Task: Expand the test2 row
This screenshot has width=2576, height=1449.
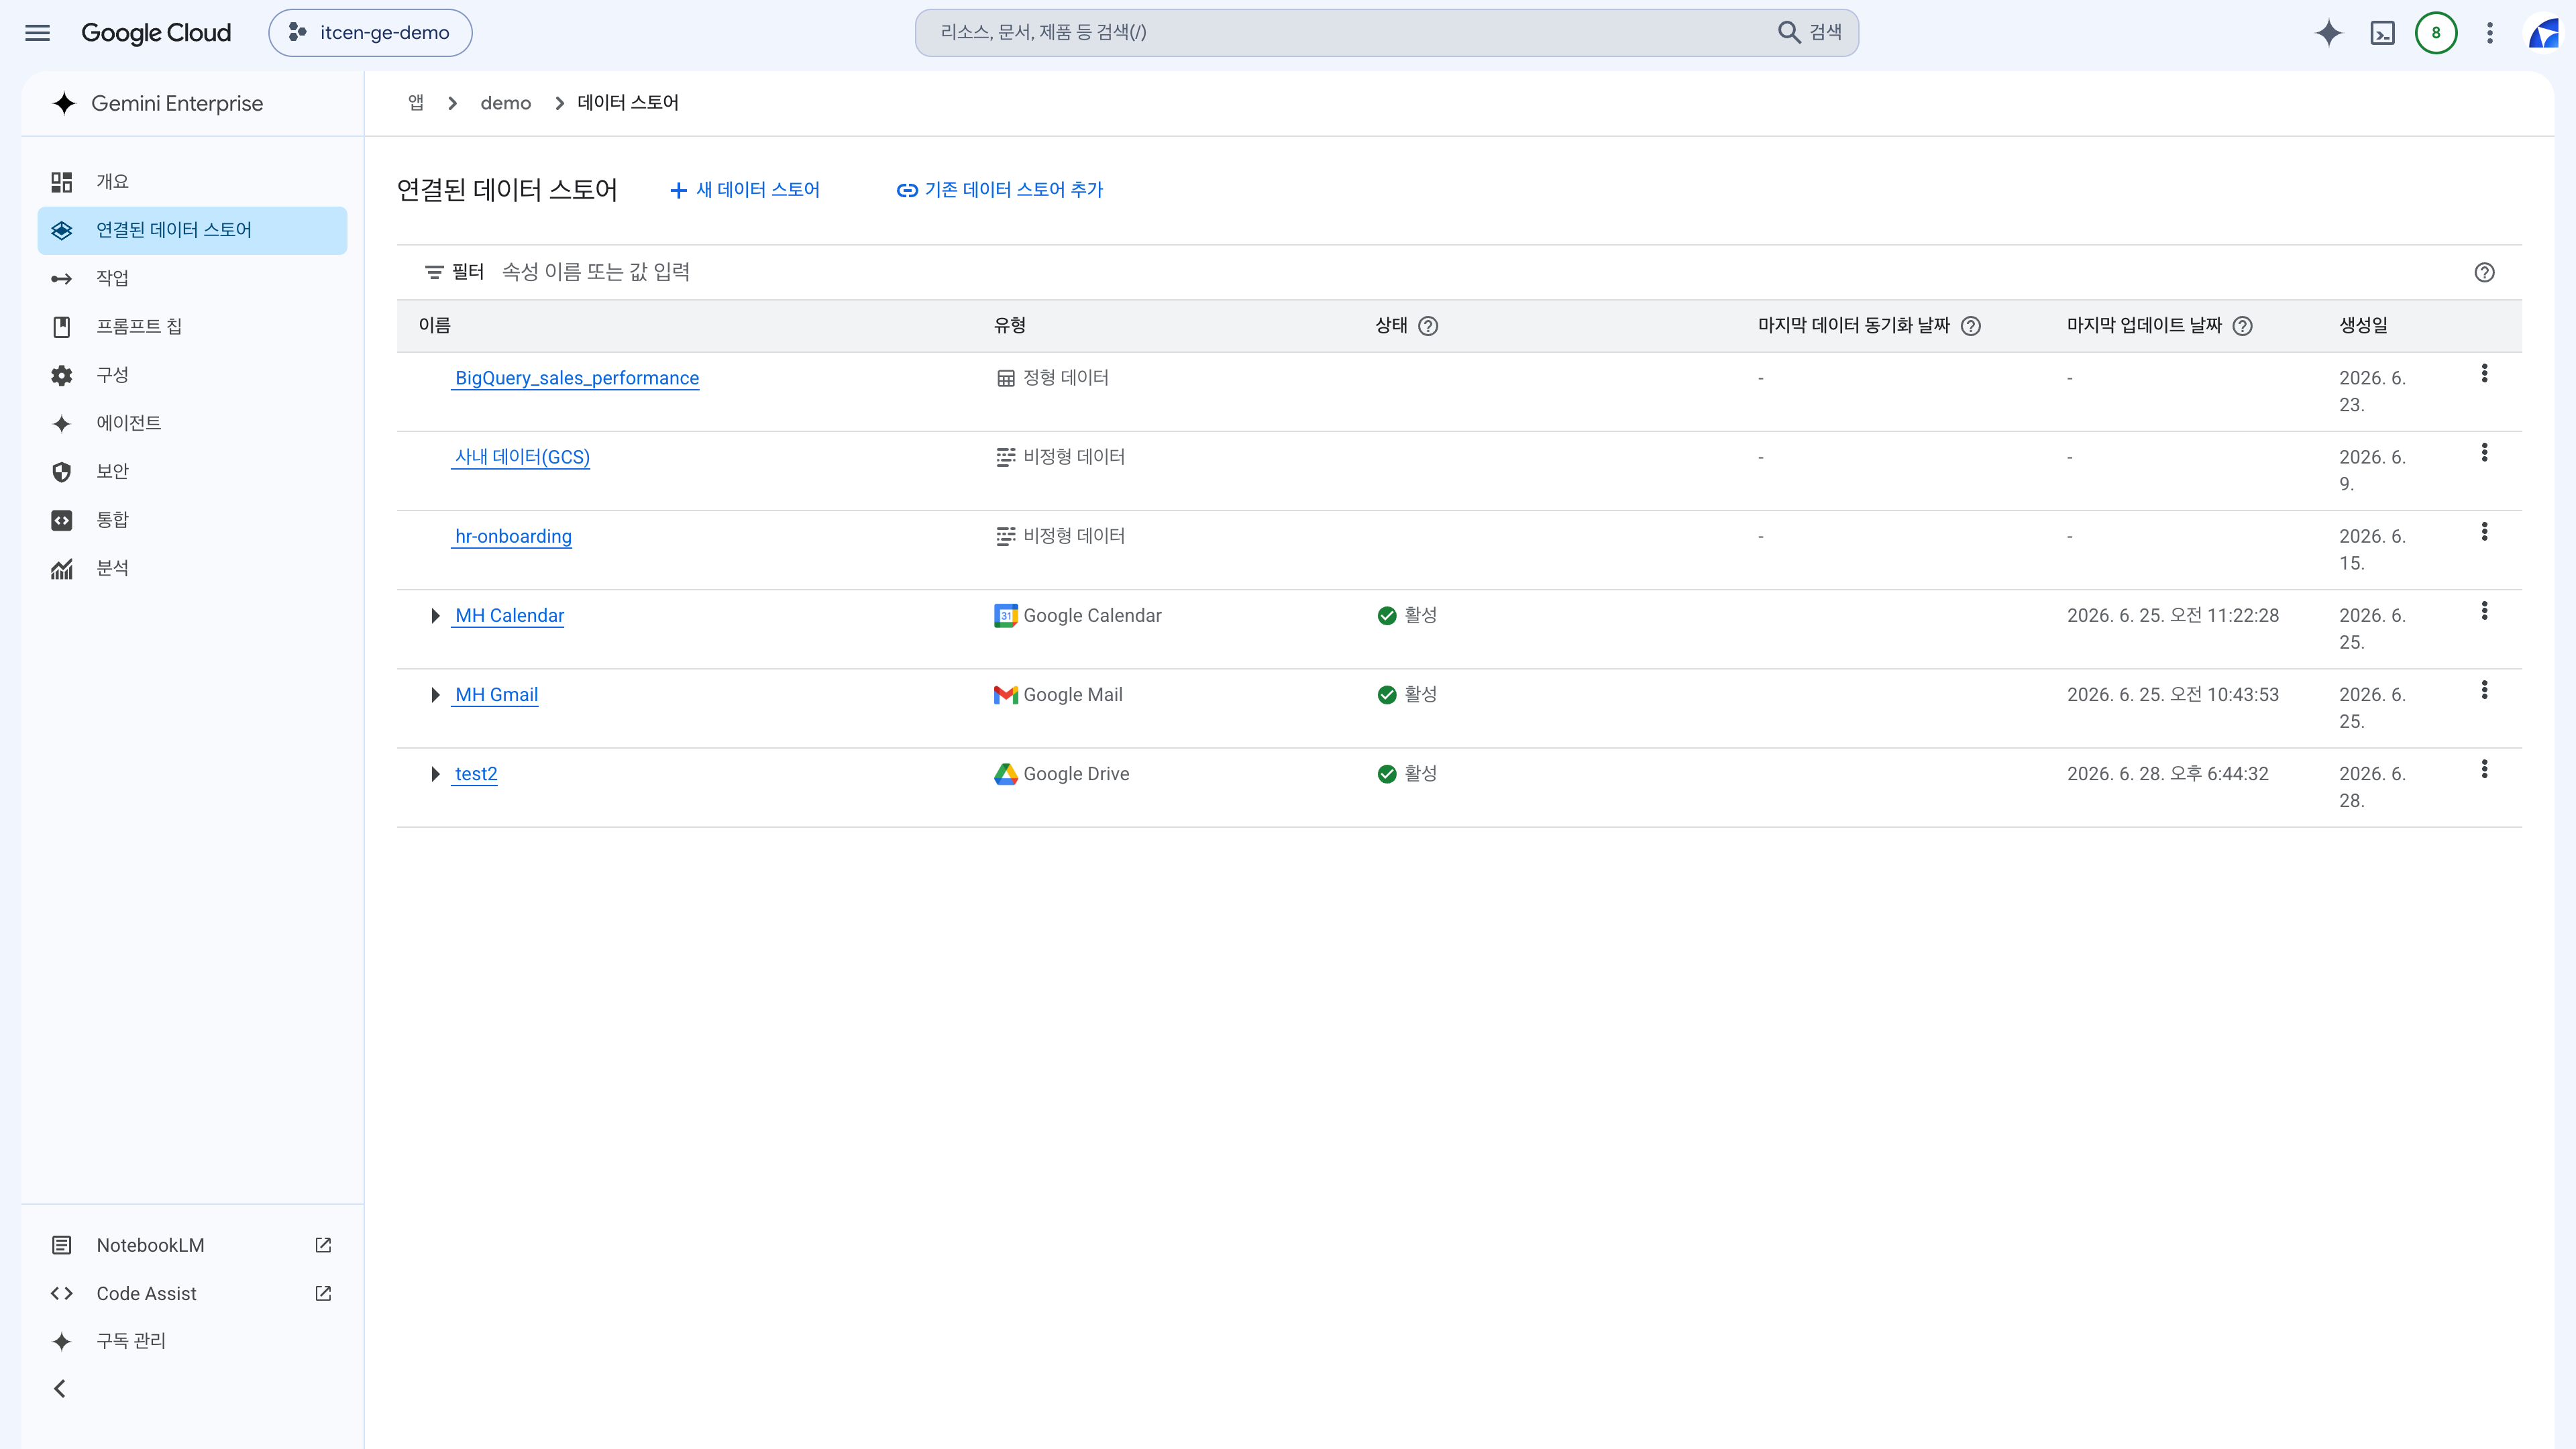Action: point(435,774)
